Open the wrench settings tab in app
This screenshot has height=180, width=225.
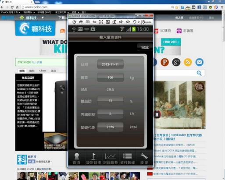(144, 159)
